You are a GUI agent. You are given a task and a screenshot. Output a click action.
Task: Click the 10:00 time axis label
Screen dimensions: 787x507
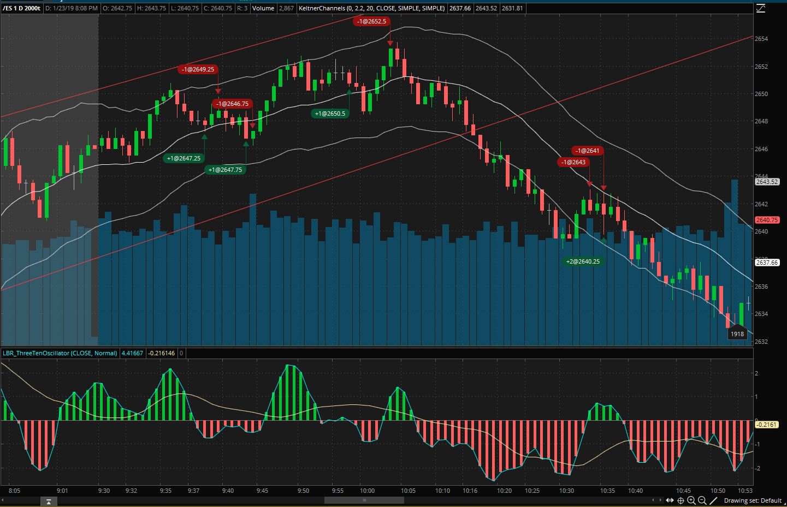pos(367,491)
